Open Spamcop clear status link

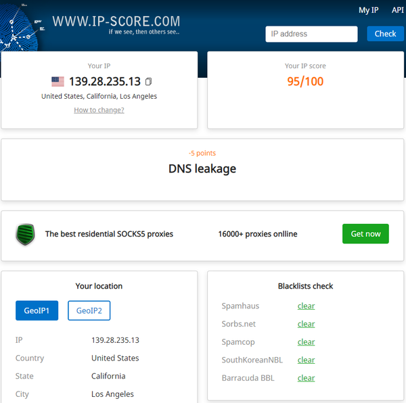(x=306, y=342)
